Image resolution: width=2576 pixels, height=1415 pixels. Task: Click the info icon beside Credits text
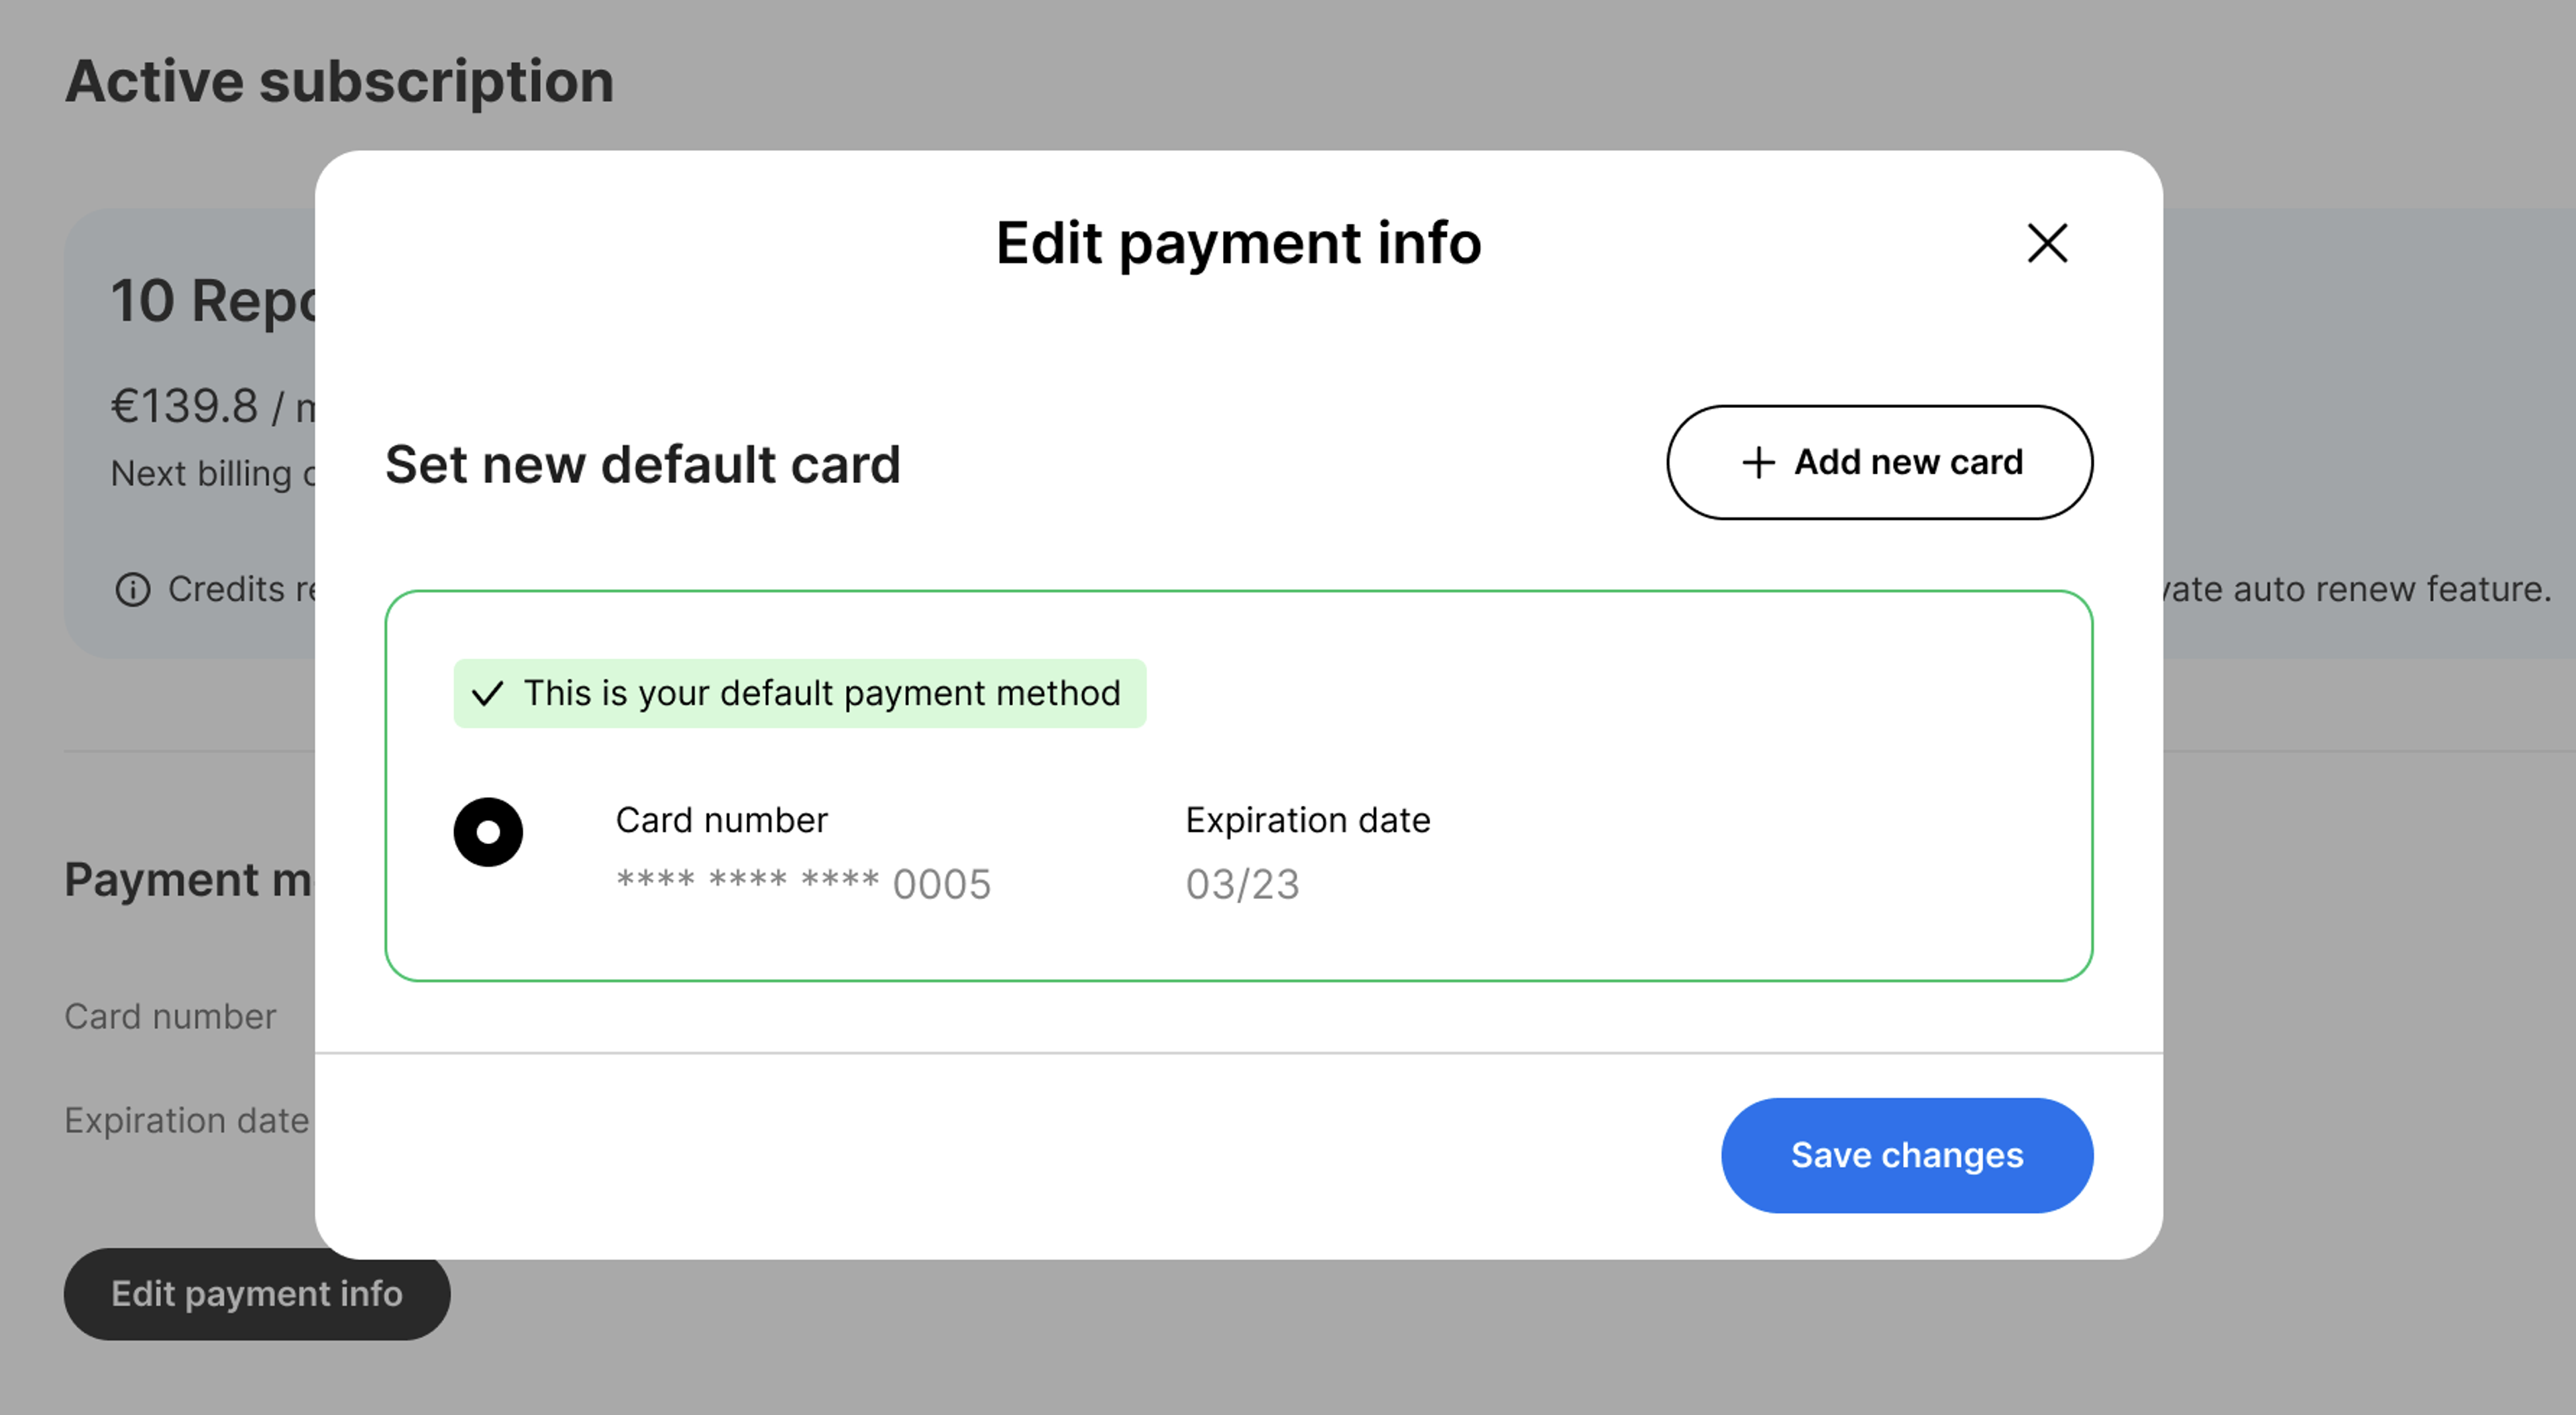[133, 589]
